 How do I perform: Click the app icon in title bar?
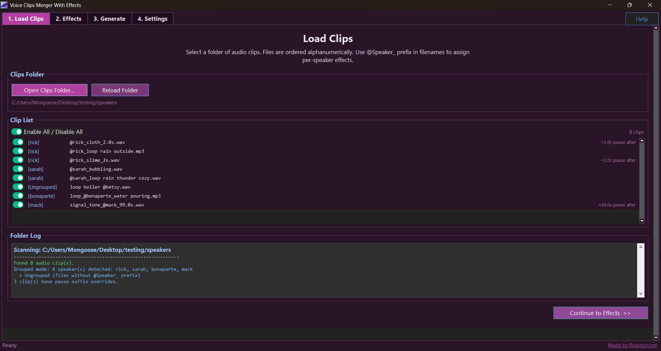(5, 4)
